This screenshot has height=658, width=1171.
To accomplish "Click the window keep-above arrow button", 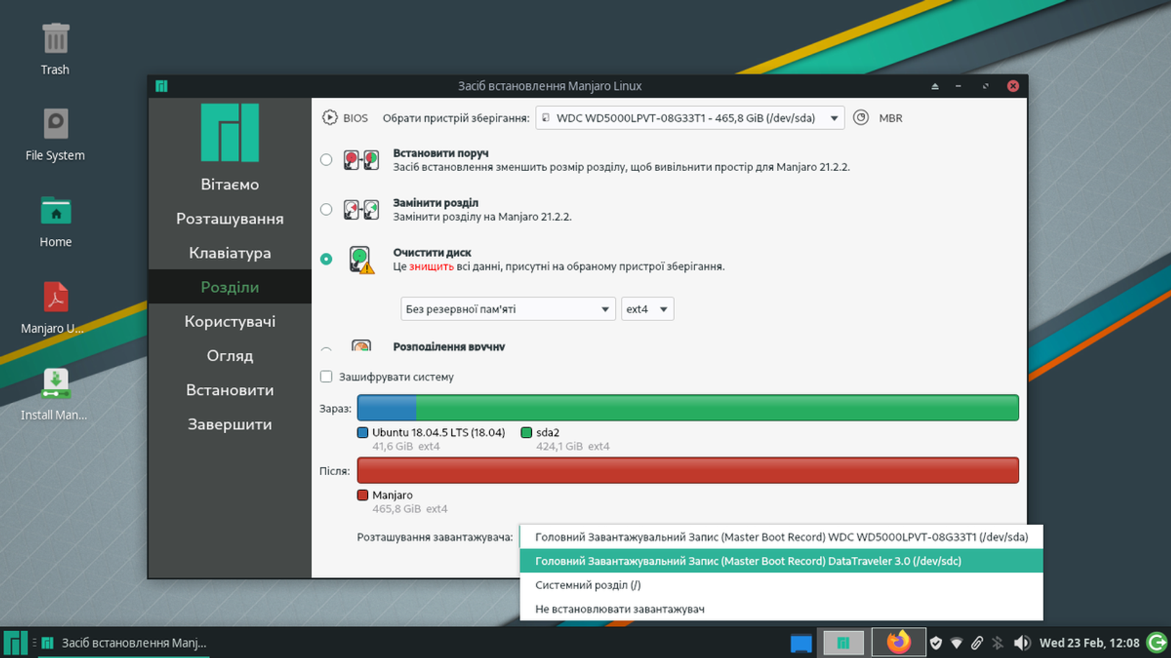I will [x=935, y=86].
